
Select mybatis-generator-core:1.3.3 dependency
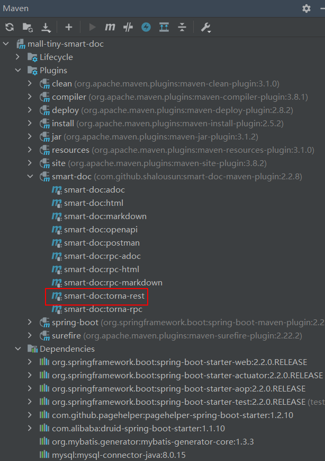[x=153, y=441]
